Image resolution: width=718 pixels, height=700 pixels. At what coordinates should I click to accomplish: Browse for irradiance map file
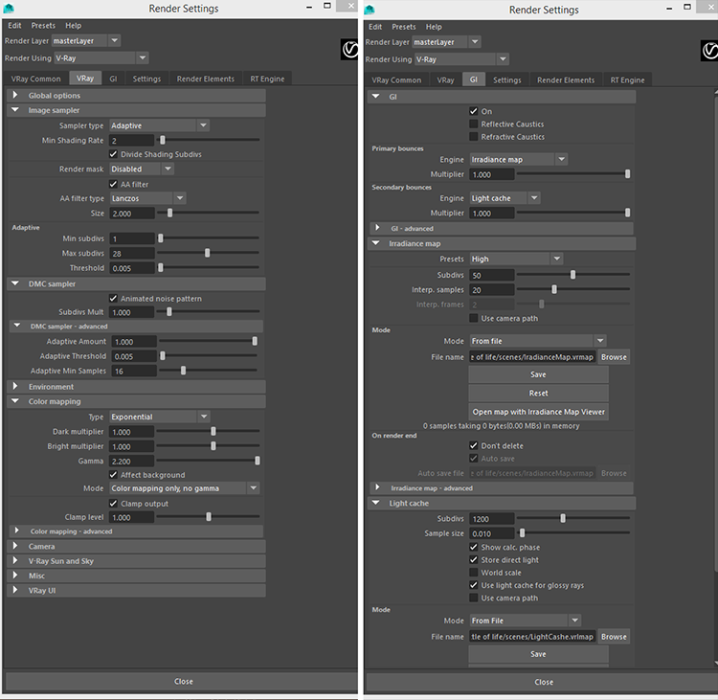(x=614, y=357)
